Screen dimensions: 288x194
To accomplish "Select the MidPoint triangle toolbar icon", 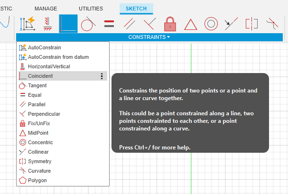I will [x=190, y=23].
